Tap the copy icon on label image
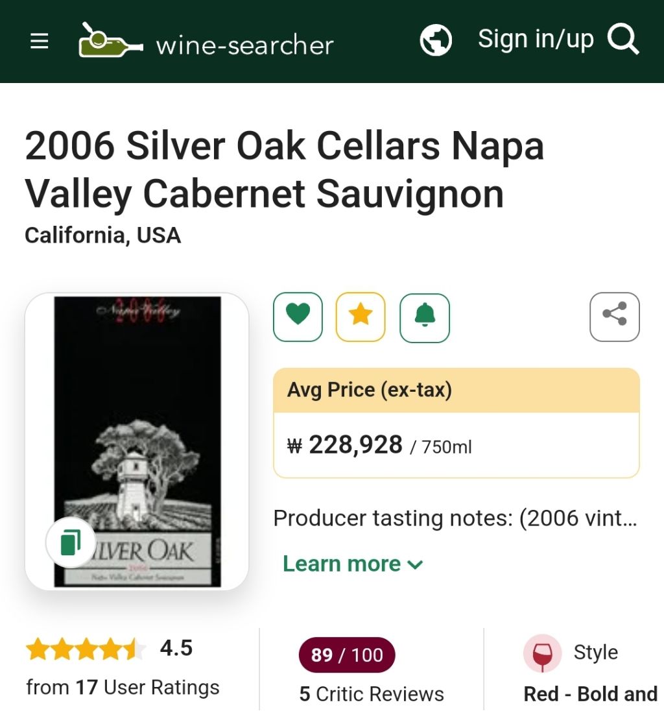The height and width of the screenshot is (722, 664). 70,542
